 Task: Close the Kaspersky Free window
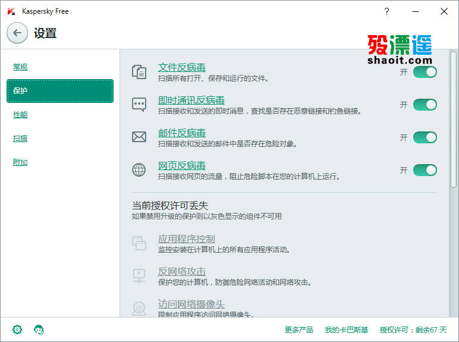click(x=444, y=11)
